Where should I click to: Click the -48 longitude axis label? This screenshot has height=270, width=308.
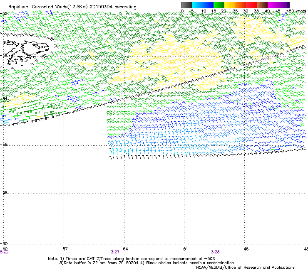click(244, 249)
